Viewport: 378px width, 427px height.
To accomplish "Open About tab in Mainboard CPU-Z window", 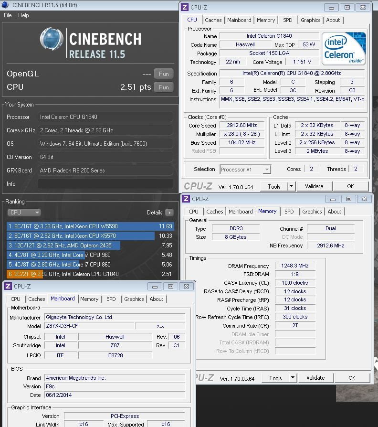I will pyautogui.click(x=157, y=299).
